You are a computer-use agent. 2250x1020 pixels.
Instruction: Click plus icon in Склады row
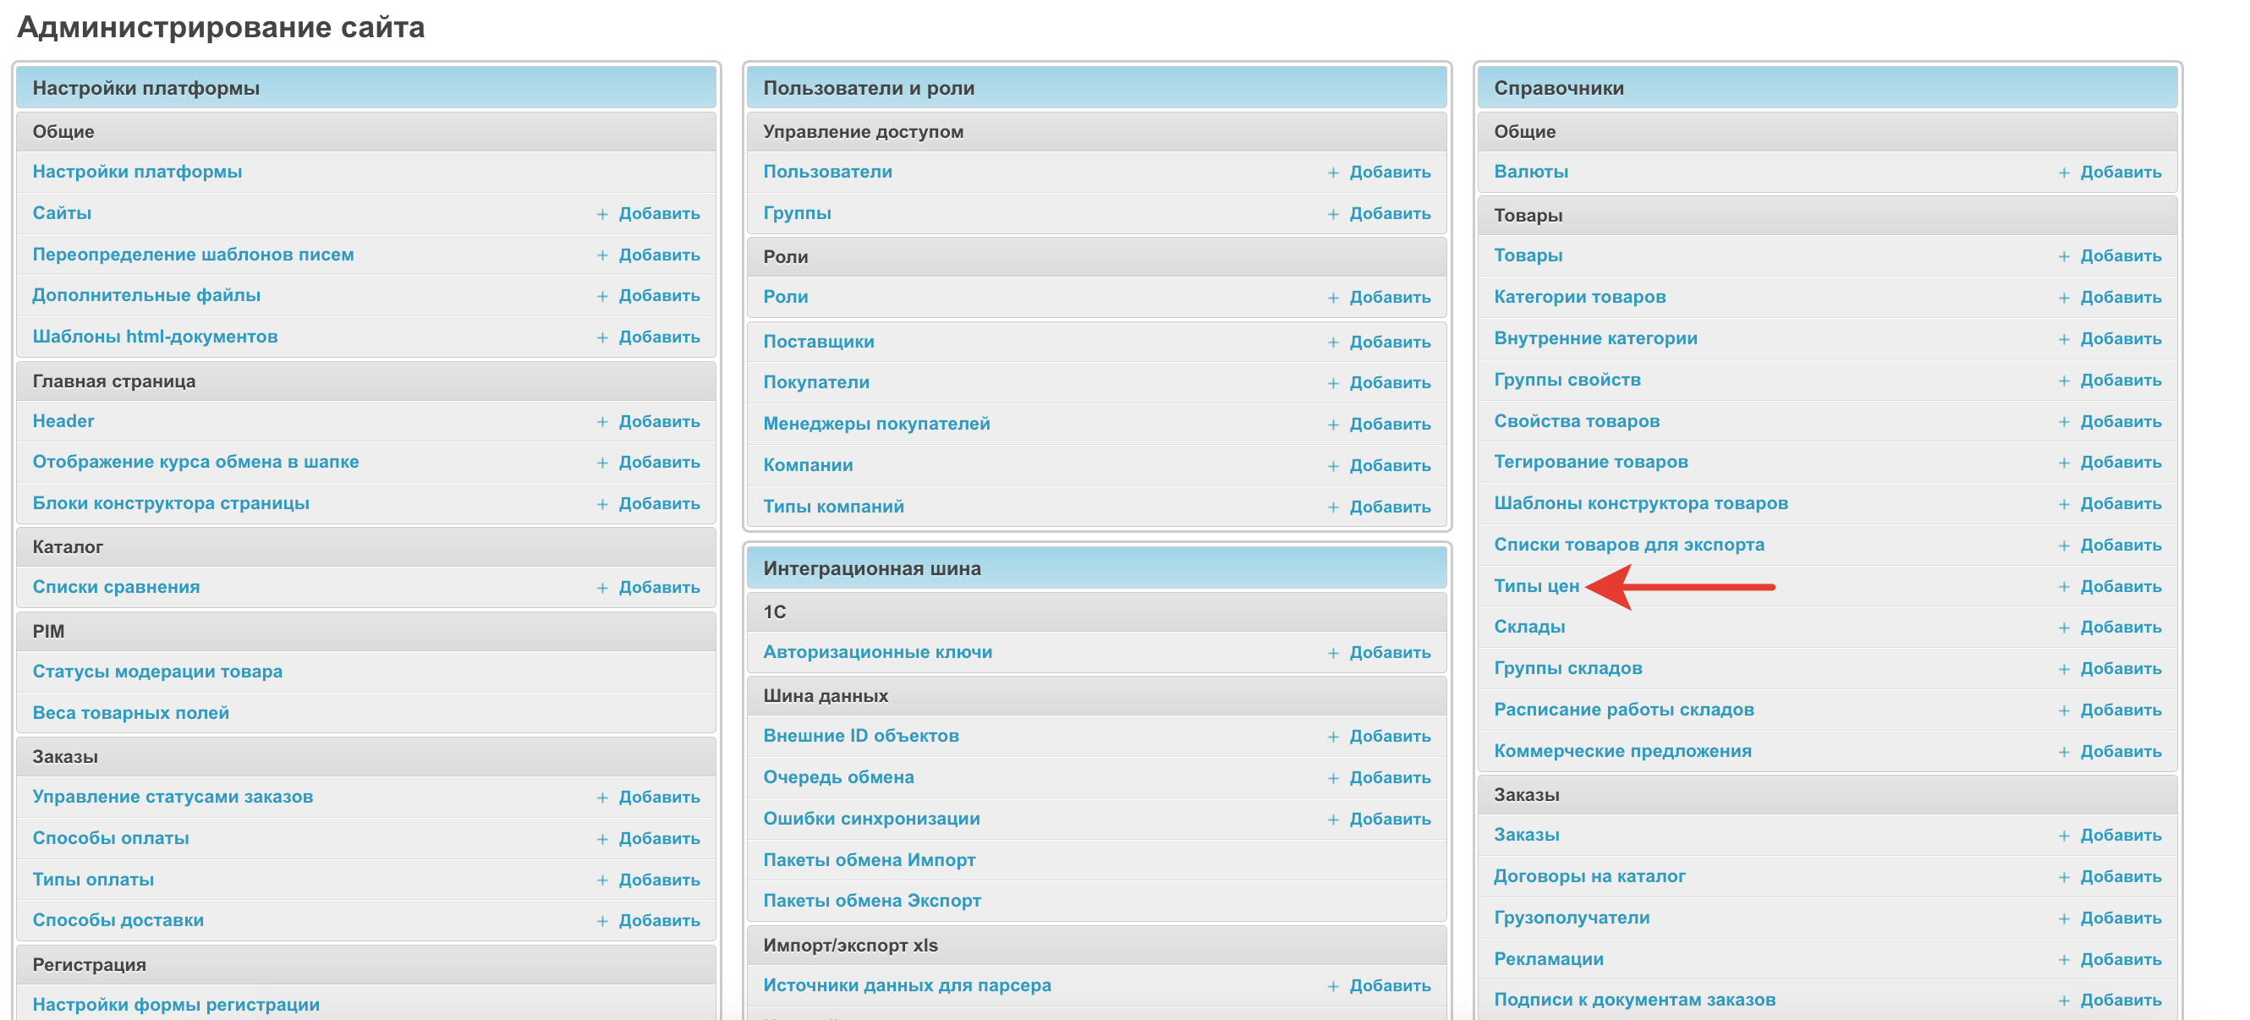click(x=2063, y=628)
